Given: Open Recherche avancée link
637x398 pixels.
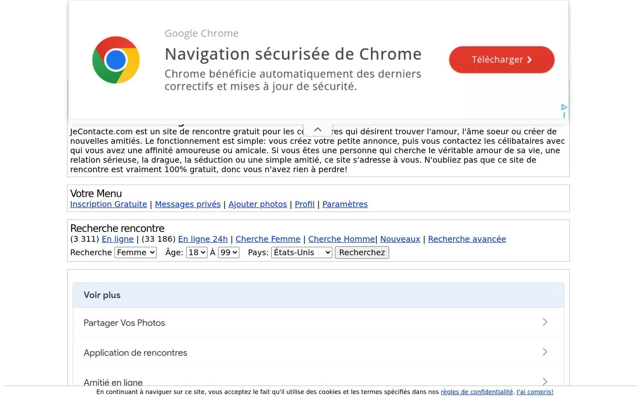Looking at the screenshot, I should [x=467, y=239].
